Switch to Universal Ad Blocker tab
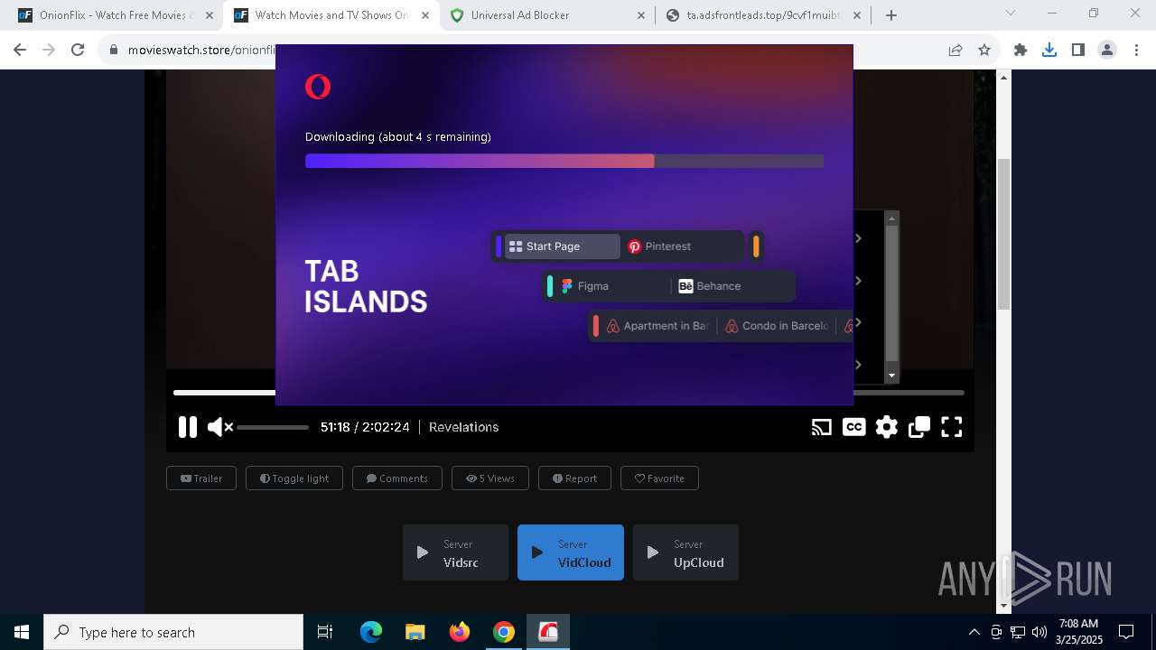Viewport: 1156px width, 650px height. [x=547, y=15]
